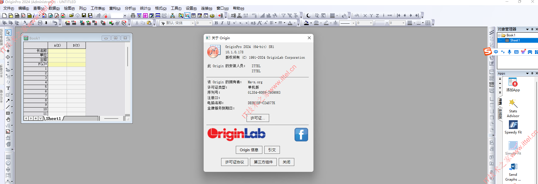The image size is (538, 184).
Task: Click the New Workbook toolbar icon
Action: click(17, 16)
